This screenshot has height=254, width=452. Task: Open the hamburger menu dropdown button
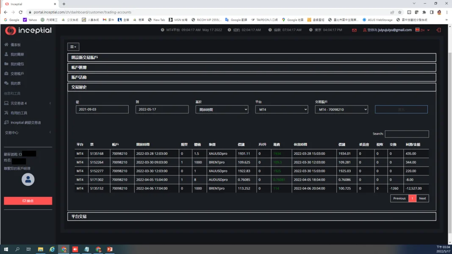click(x=73, y=47)
